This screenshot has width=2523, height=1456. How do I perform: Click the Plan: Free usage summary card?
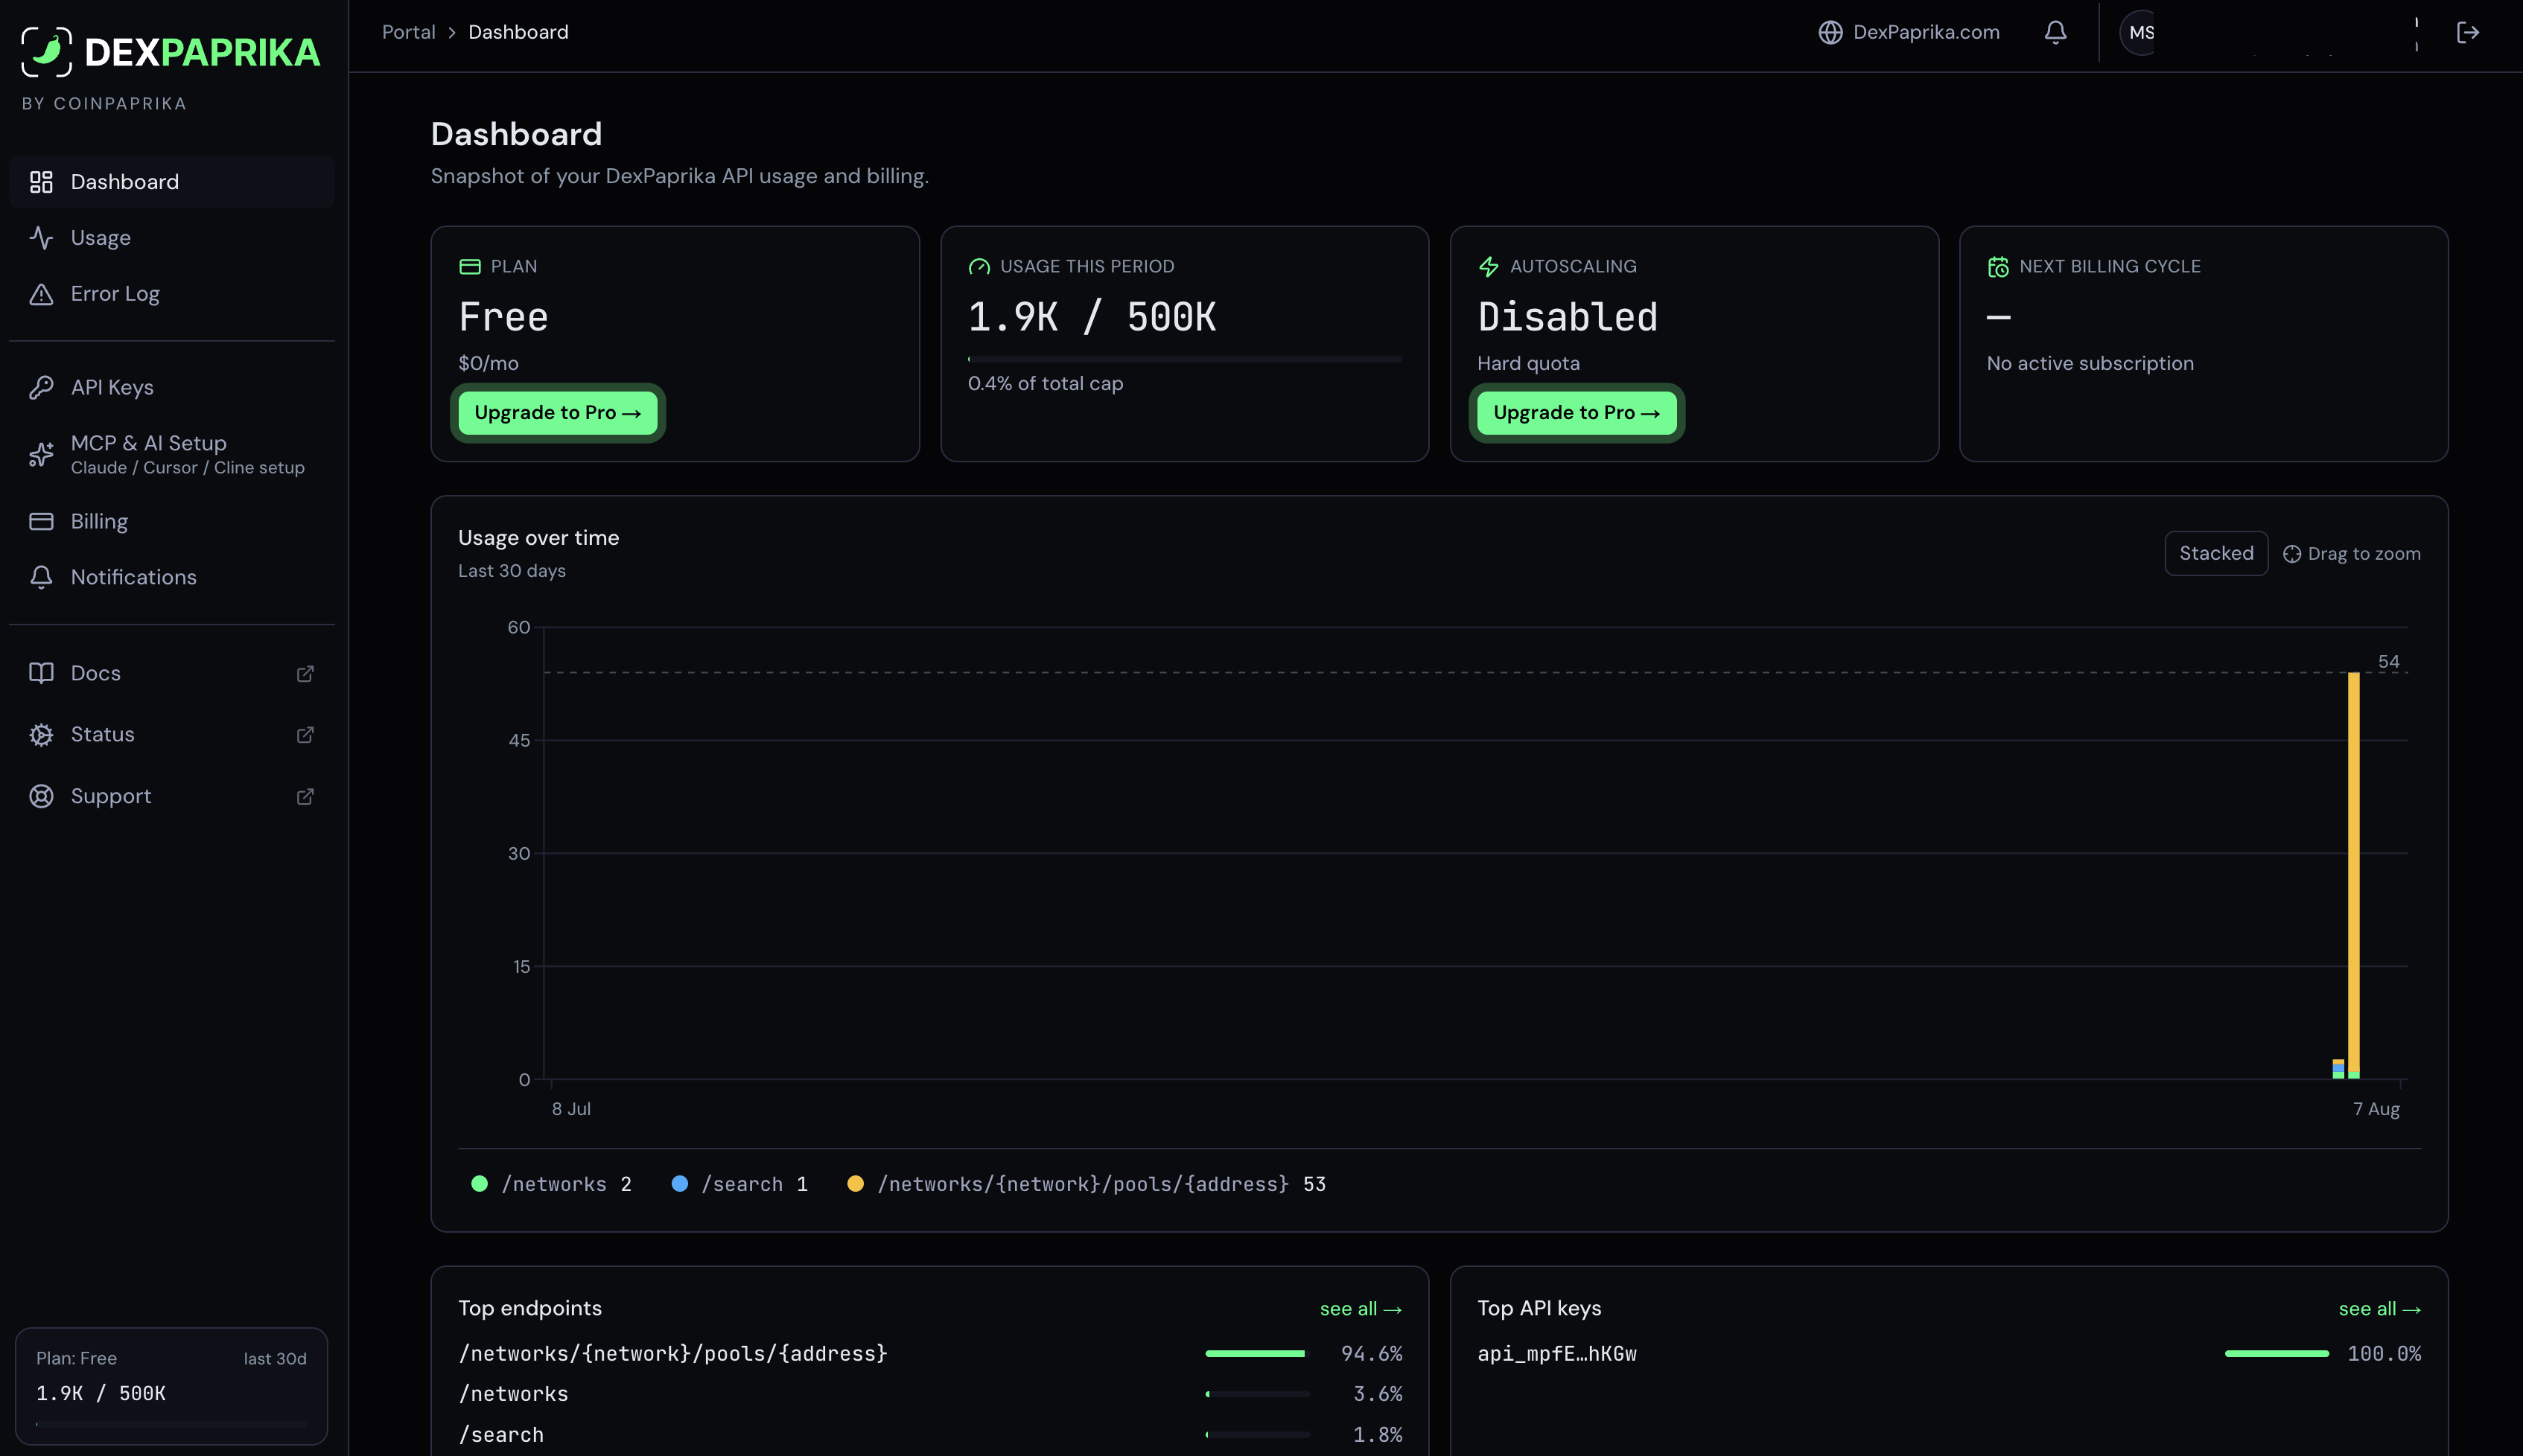coord(172,1387)
